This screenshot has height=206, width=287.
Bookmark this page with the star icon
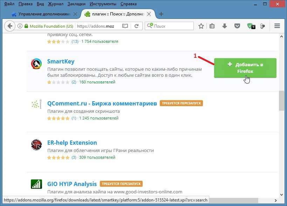[201, 26]
